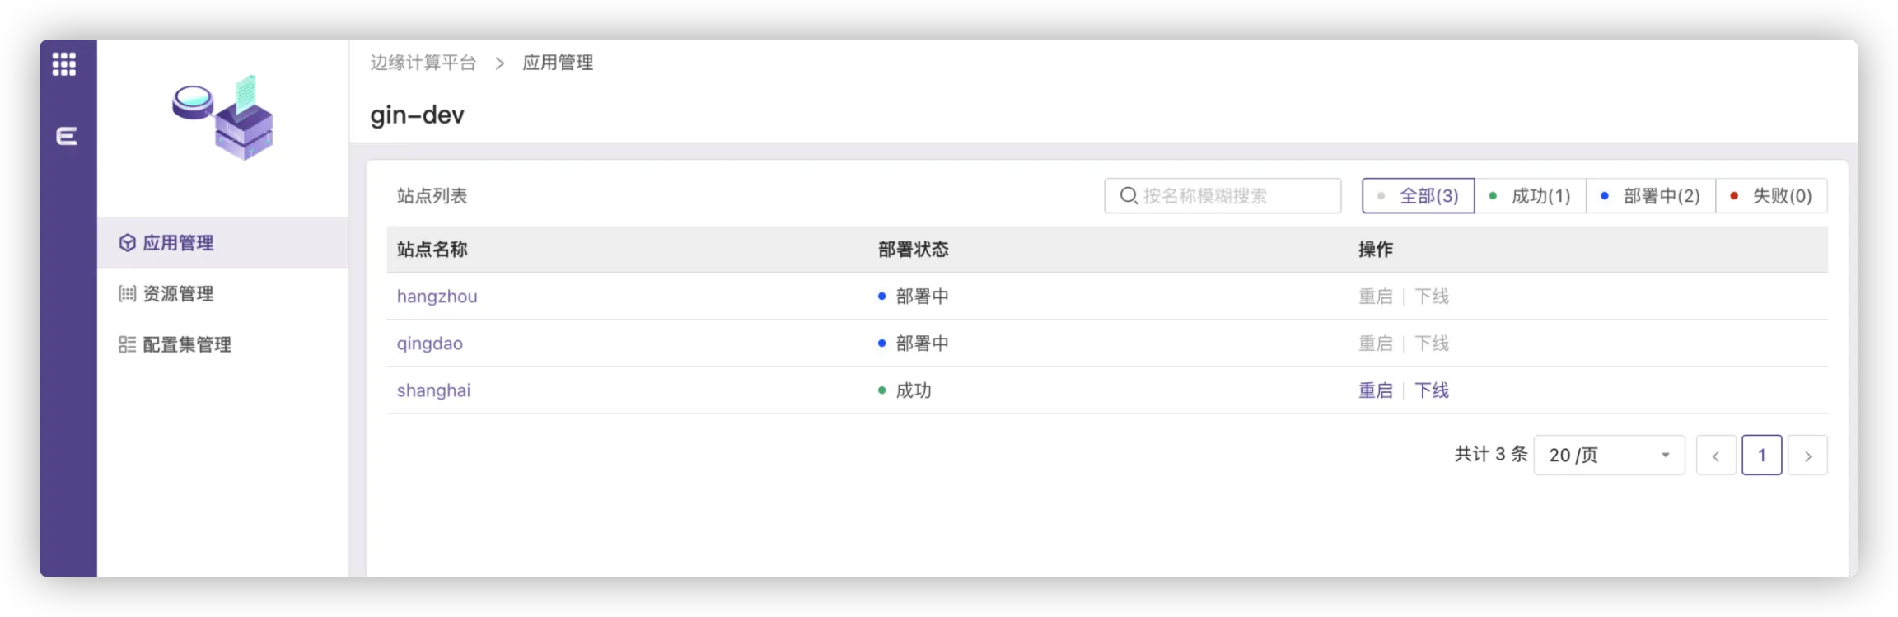The width and height of the screenshot is (1898, 617).
Task: Filter sites by 部署中(2) status
Action: coord(1651,196)
